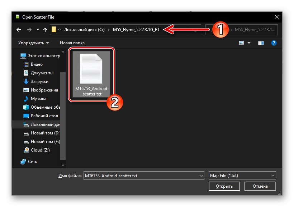
Task: Click the folder icon in address bar
Action: coord(54,30)
